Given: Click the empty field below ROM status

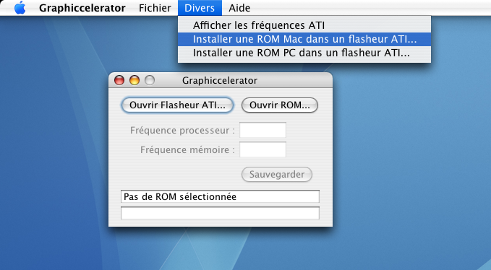Looking at the screenshot, I should (x=220, y=213).
